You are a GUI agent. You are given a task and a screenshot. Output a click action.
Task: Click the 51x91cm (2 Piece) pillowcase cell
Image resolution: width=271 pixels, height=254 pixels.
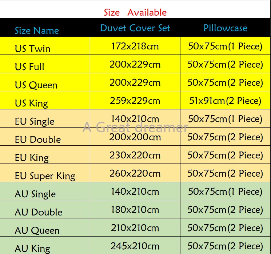(x=225, y=101)
